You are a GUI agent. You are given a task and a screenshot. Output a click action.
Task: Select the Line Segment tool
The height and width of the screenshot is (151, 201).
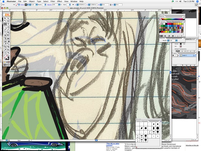click(5, 27)
